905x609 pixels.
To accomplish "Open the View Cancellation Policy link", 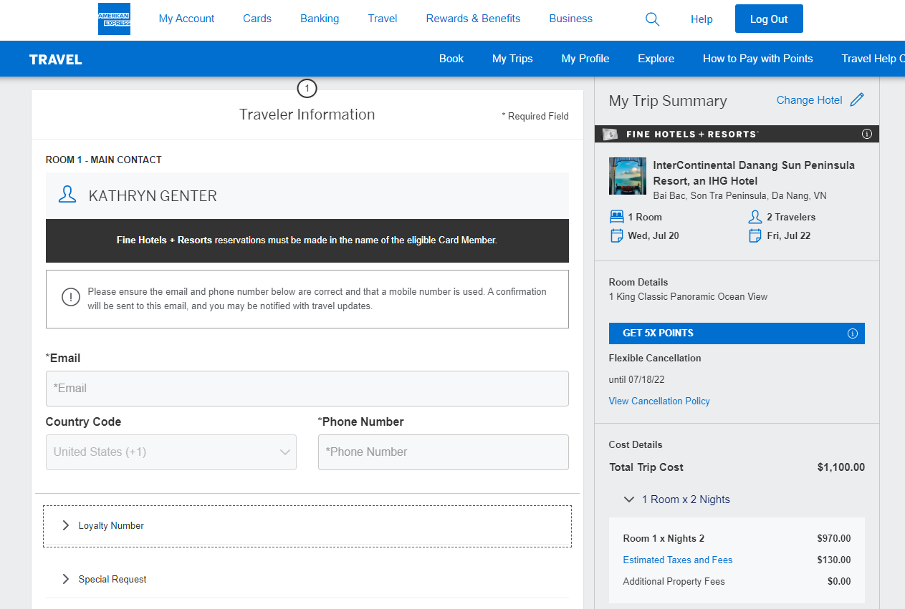I will tap(659, 401).
